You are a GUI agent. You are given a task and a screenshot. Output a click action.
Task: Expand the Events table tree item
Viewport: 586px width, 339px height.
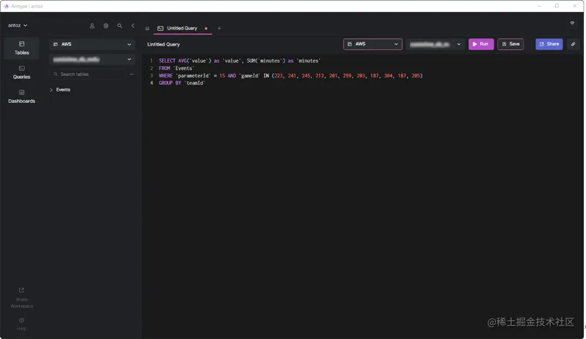point(51,90)
